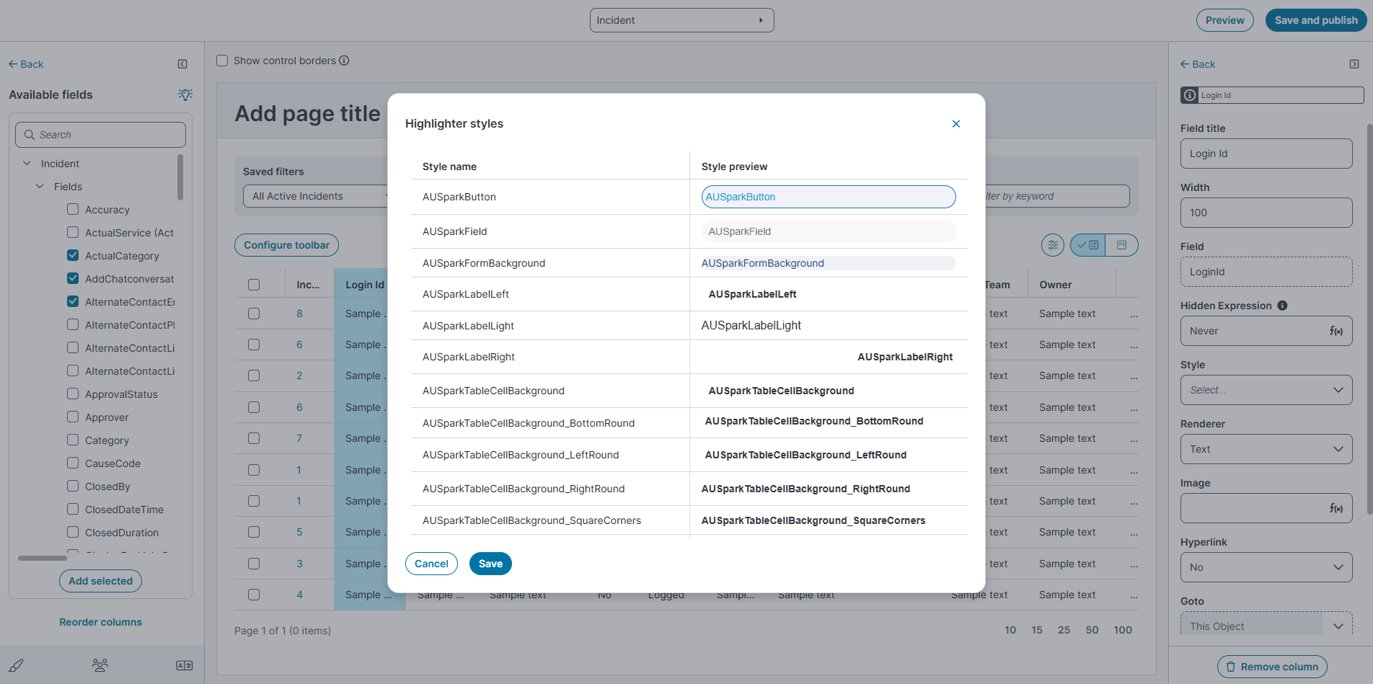Click the Field title input
The image size is (1373, 684).
coord(1266,154)
